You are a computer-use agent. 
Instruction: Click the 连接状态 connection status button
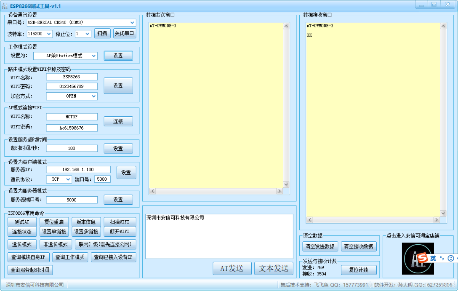point(22,232)
